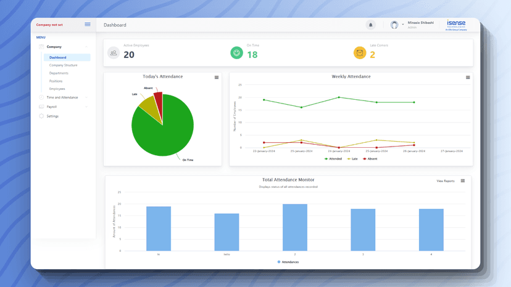Click the Dashboard page title
The image size is (511, 287).
click(115, 25)
